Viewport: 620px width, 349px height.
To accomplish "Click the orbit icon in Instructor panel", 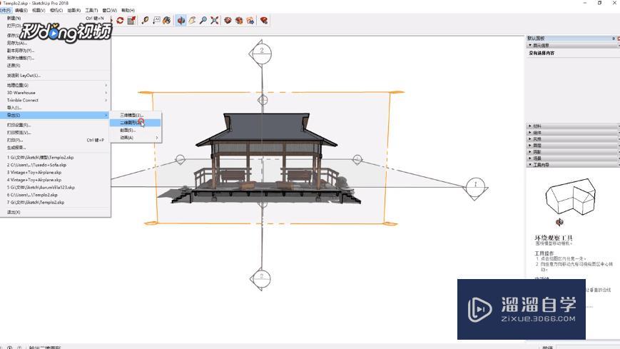I will click(559, 223).
